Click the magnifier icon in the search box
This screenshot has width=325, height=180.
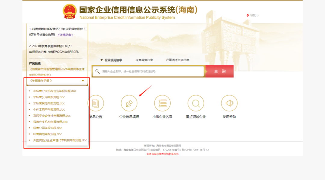coord(97,72)
